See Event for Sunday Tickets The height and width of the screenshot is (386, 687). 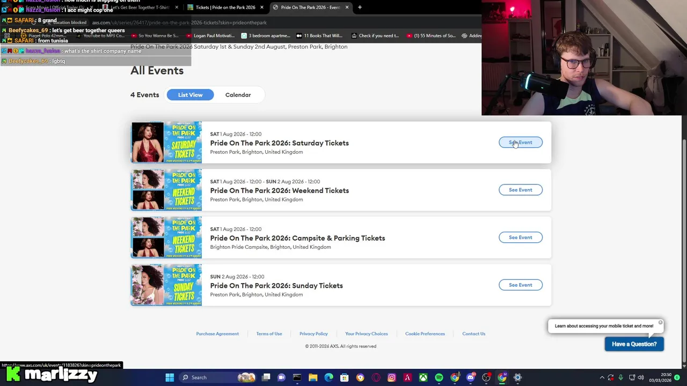pyautogui.click(x=521, y=285)
